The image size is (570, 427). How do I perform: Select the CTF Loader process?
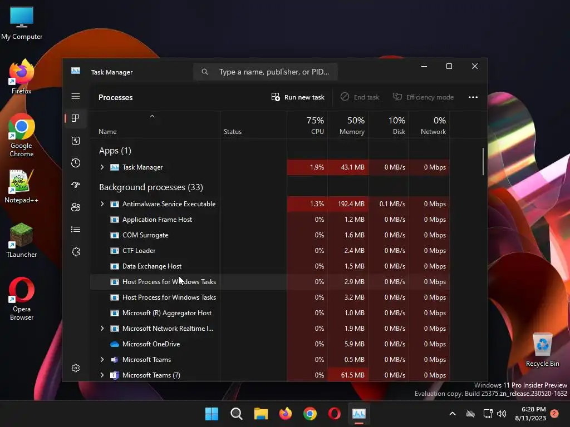click(270, 251)
